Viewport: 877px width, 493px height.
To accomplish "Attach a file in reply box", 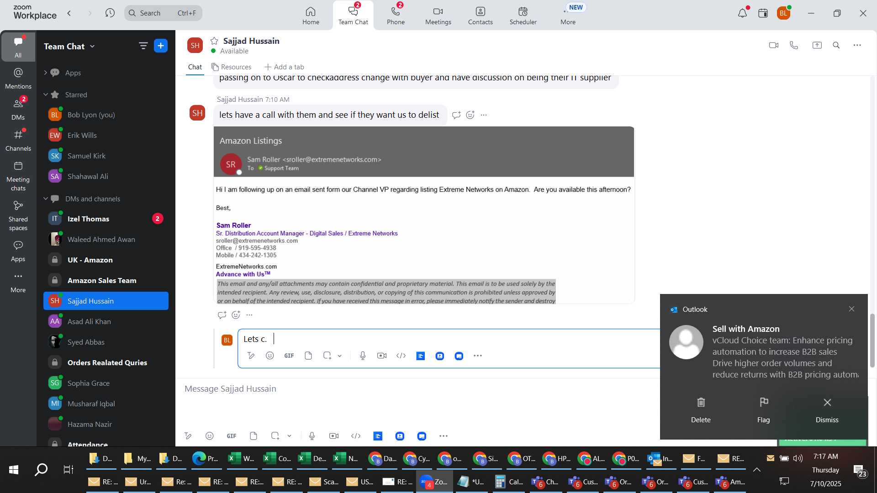I will pos(308,356).
